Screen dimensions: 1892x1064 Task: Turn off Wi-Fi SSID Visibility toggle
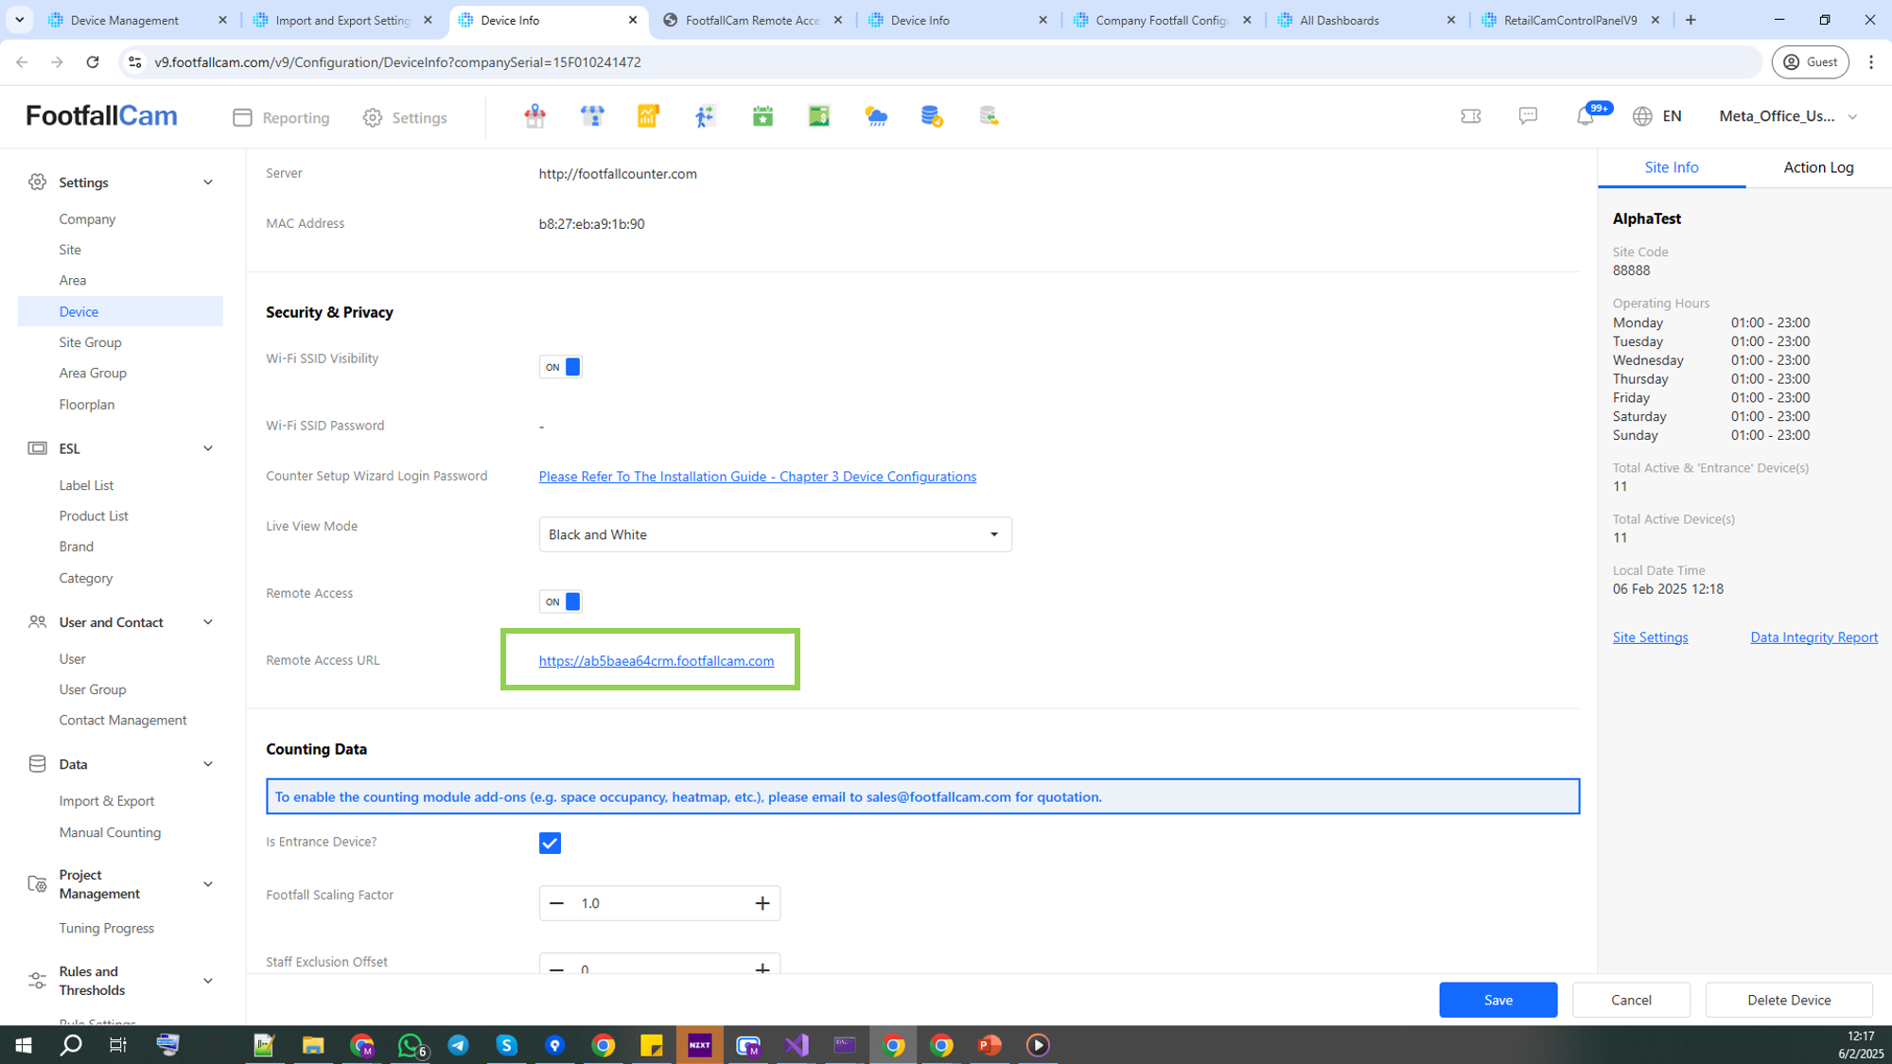point(561,367)
